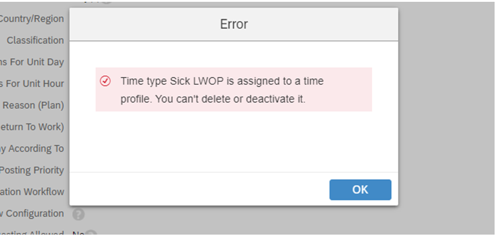Click the Posting Priority label

[32, 170]
